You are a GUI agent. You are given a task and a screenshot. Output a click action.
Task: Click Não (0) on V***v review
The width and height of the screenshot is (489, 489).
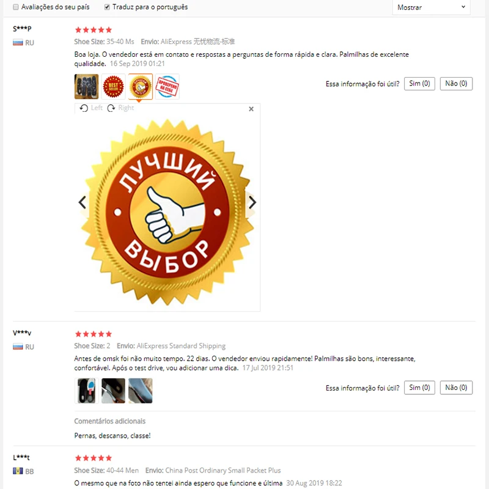point(456,388)
